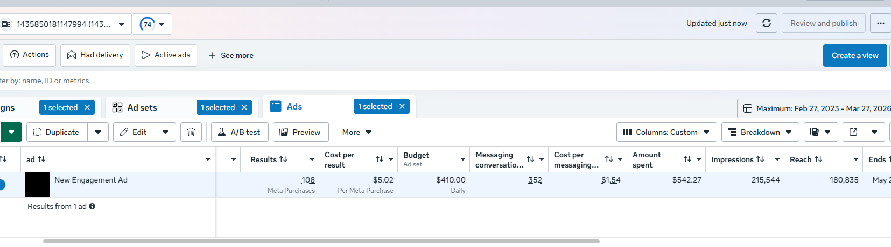The width and height of the screenshot is (891, 247).
Task: Expand the Columns: Custom dropdown
Action: tap(667, 132)
